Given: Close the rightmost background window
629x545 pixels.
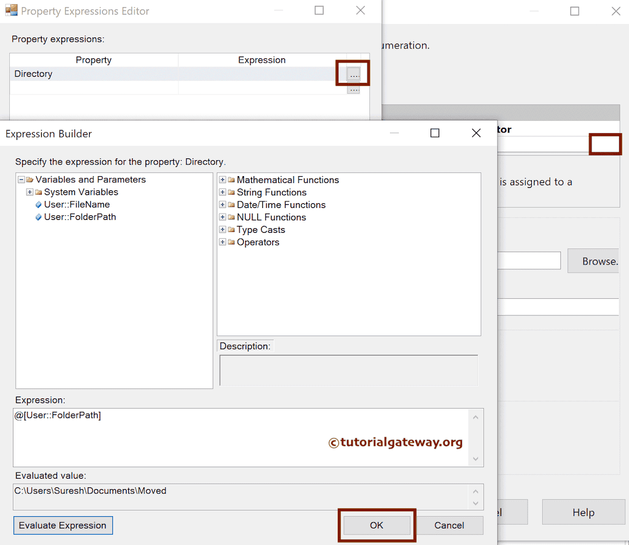Looking at the screenshot, I should [616, 11].
